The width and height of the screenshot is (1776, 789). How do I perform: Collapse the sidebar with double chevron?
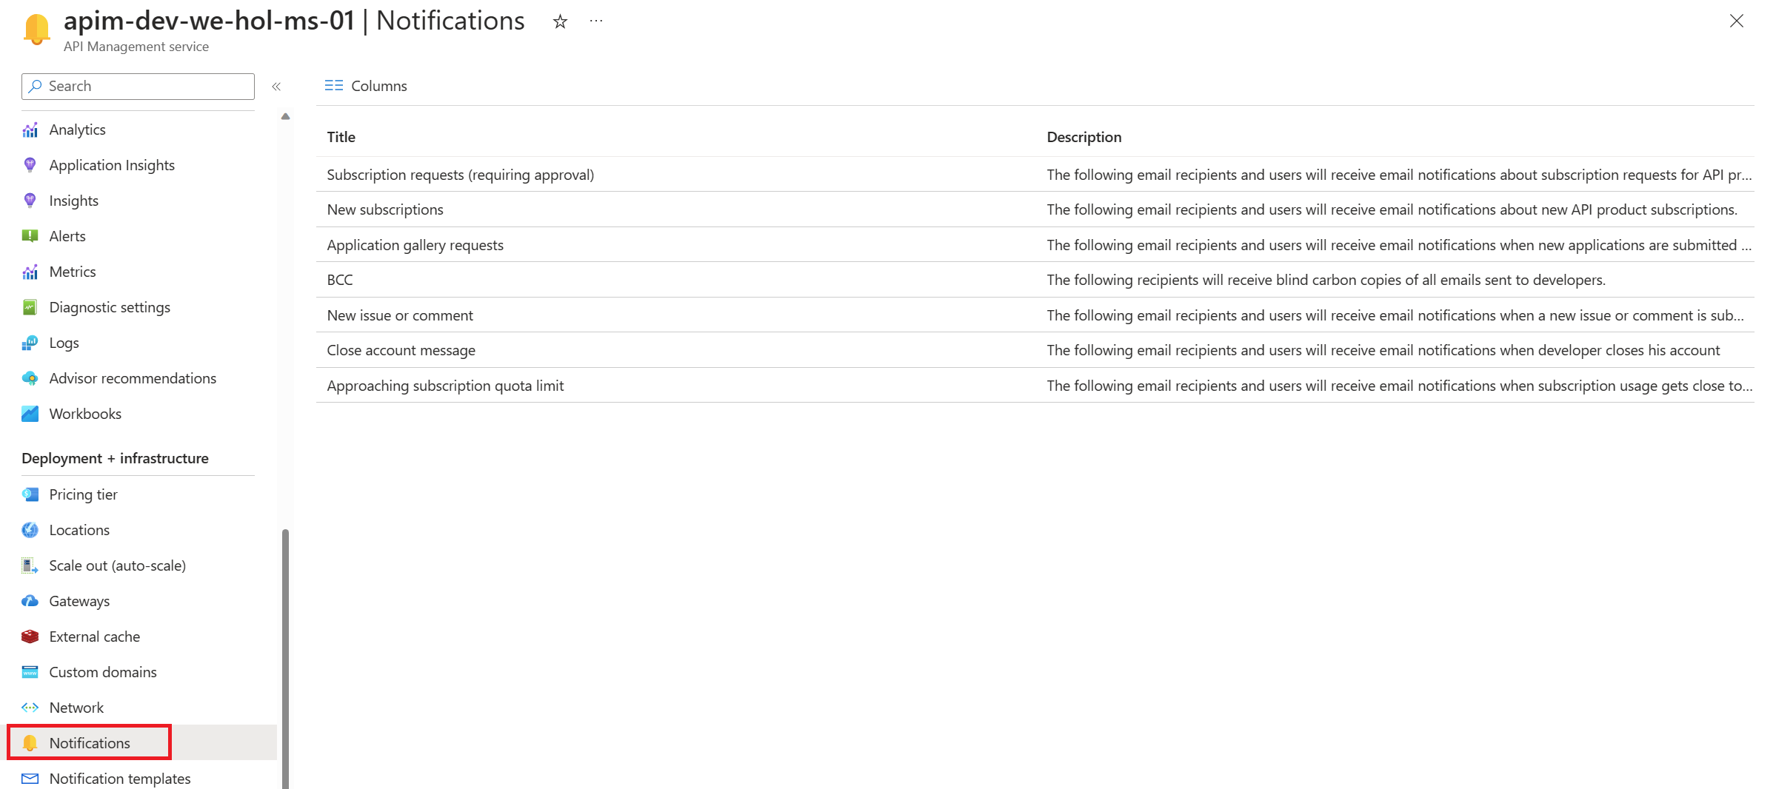coord(276,87)
